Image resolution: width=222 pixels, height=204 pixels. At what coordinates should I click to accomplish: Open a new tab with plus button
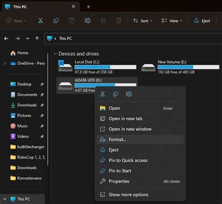(89, 7)
